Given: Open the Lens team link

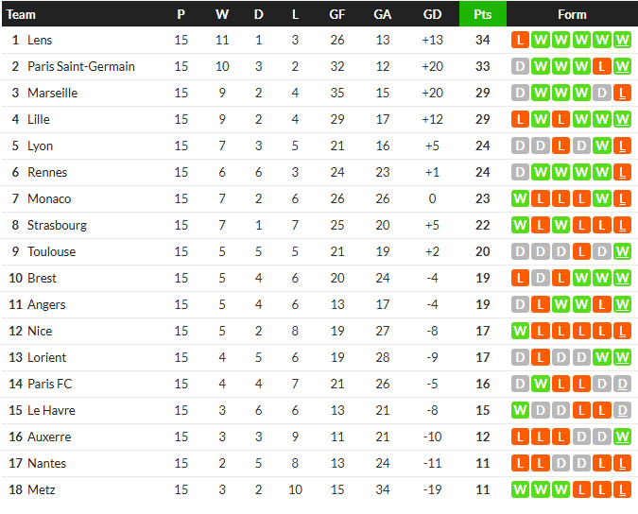Looking at the screenshot, I should point(40,40).
